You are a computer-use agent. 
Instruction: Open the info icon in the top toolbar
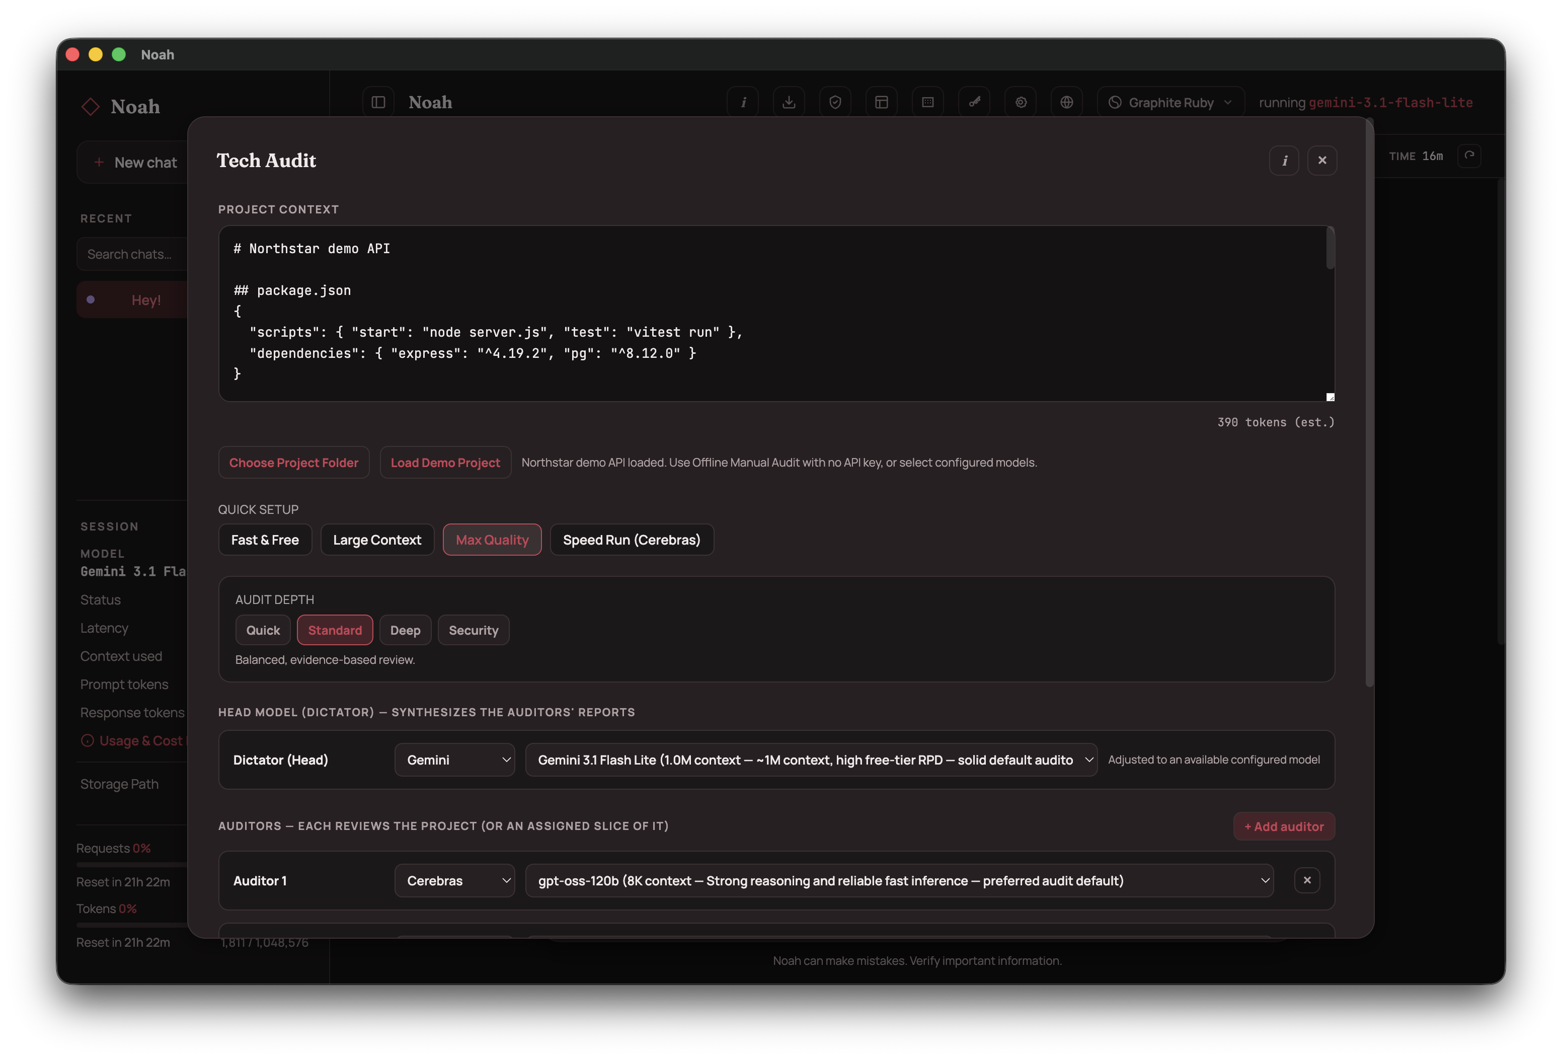743,102
